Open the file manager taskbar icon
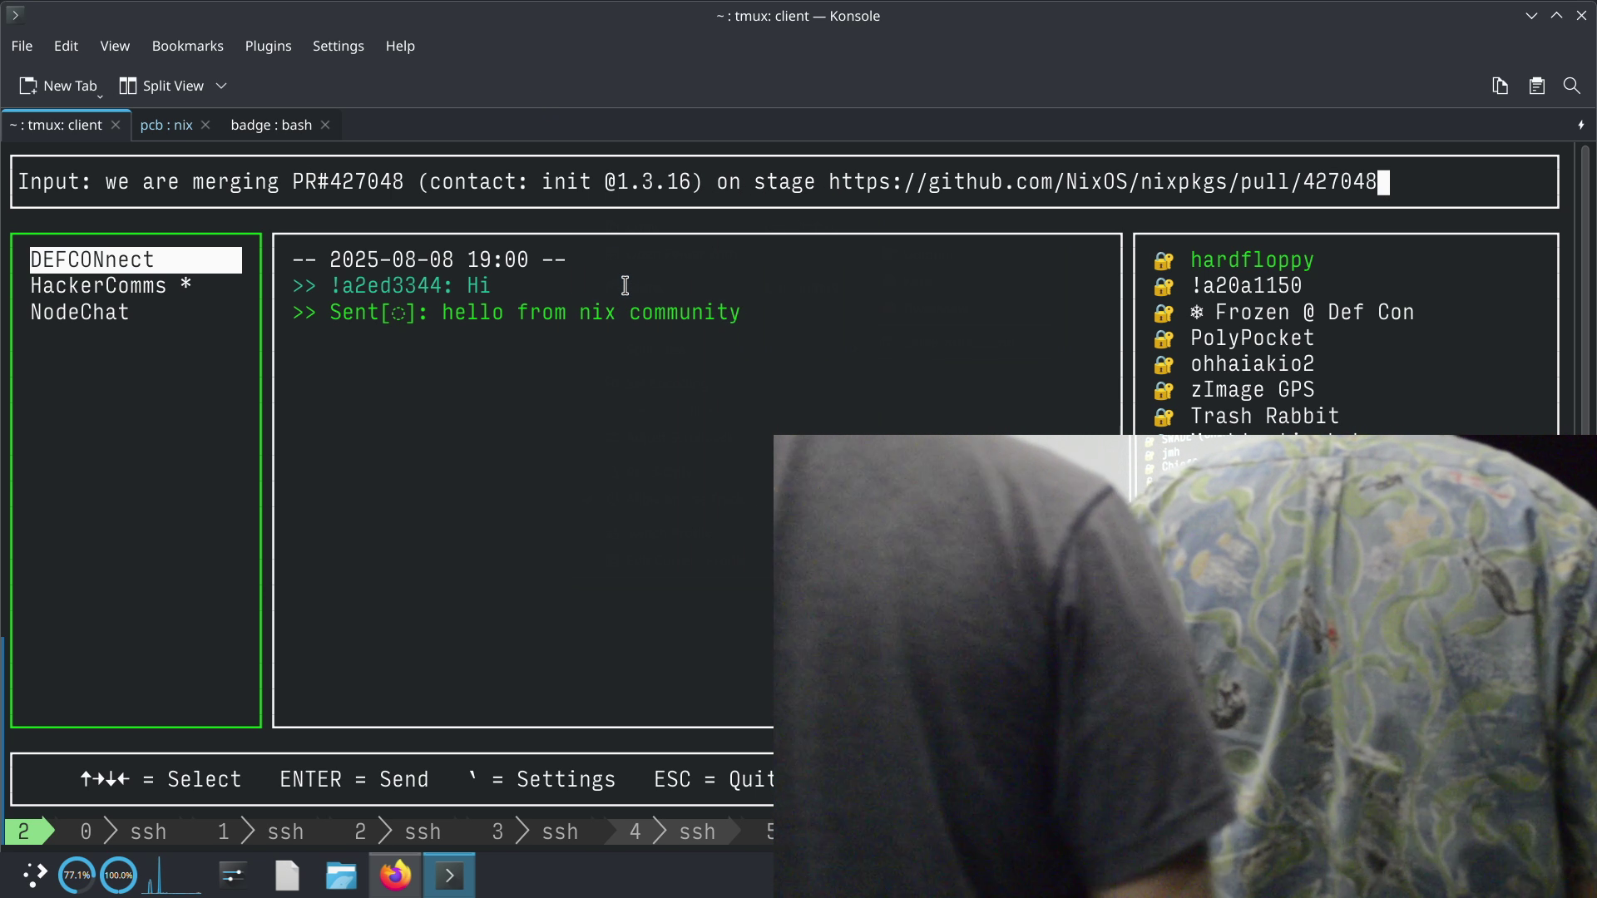The image size is (1597, 898). 341,876
